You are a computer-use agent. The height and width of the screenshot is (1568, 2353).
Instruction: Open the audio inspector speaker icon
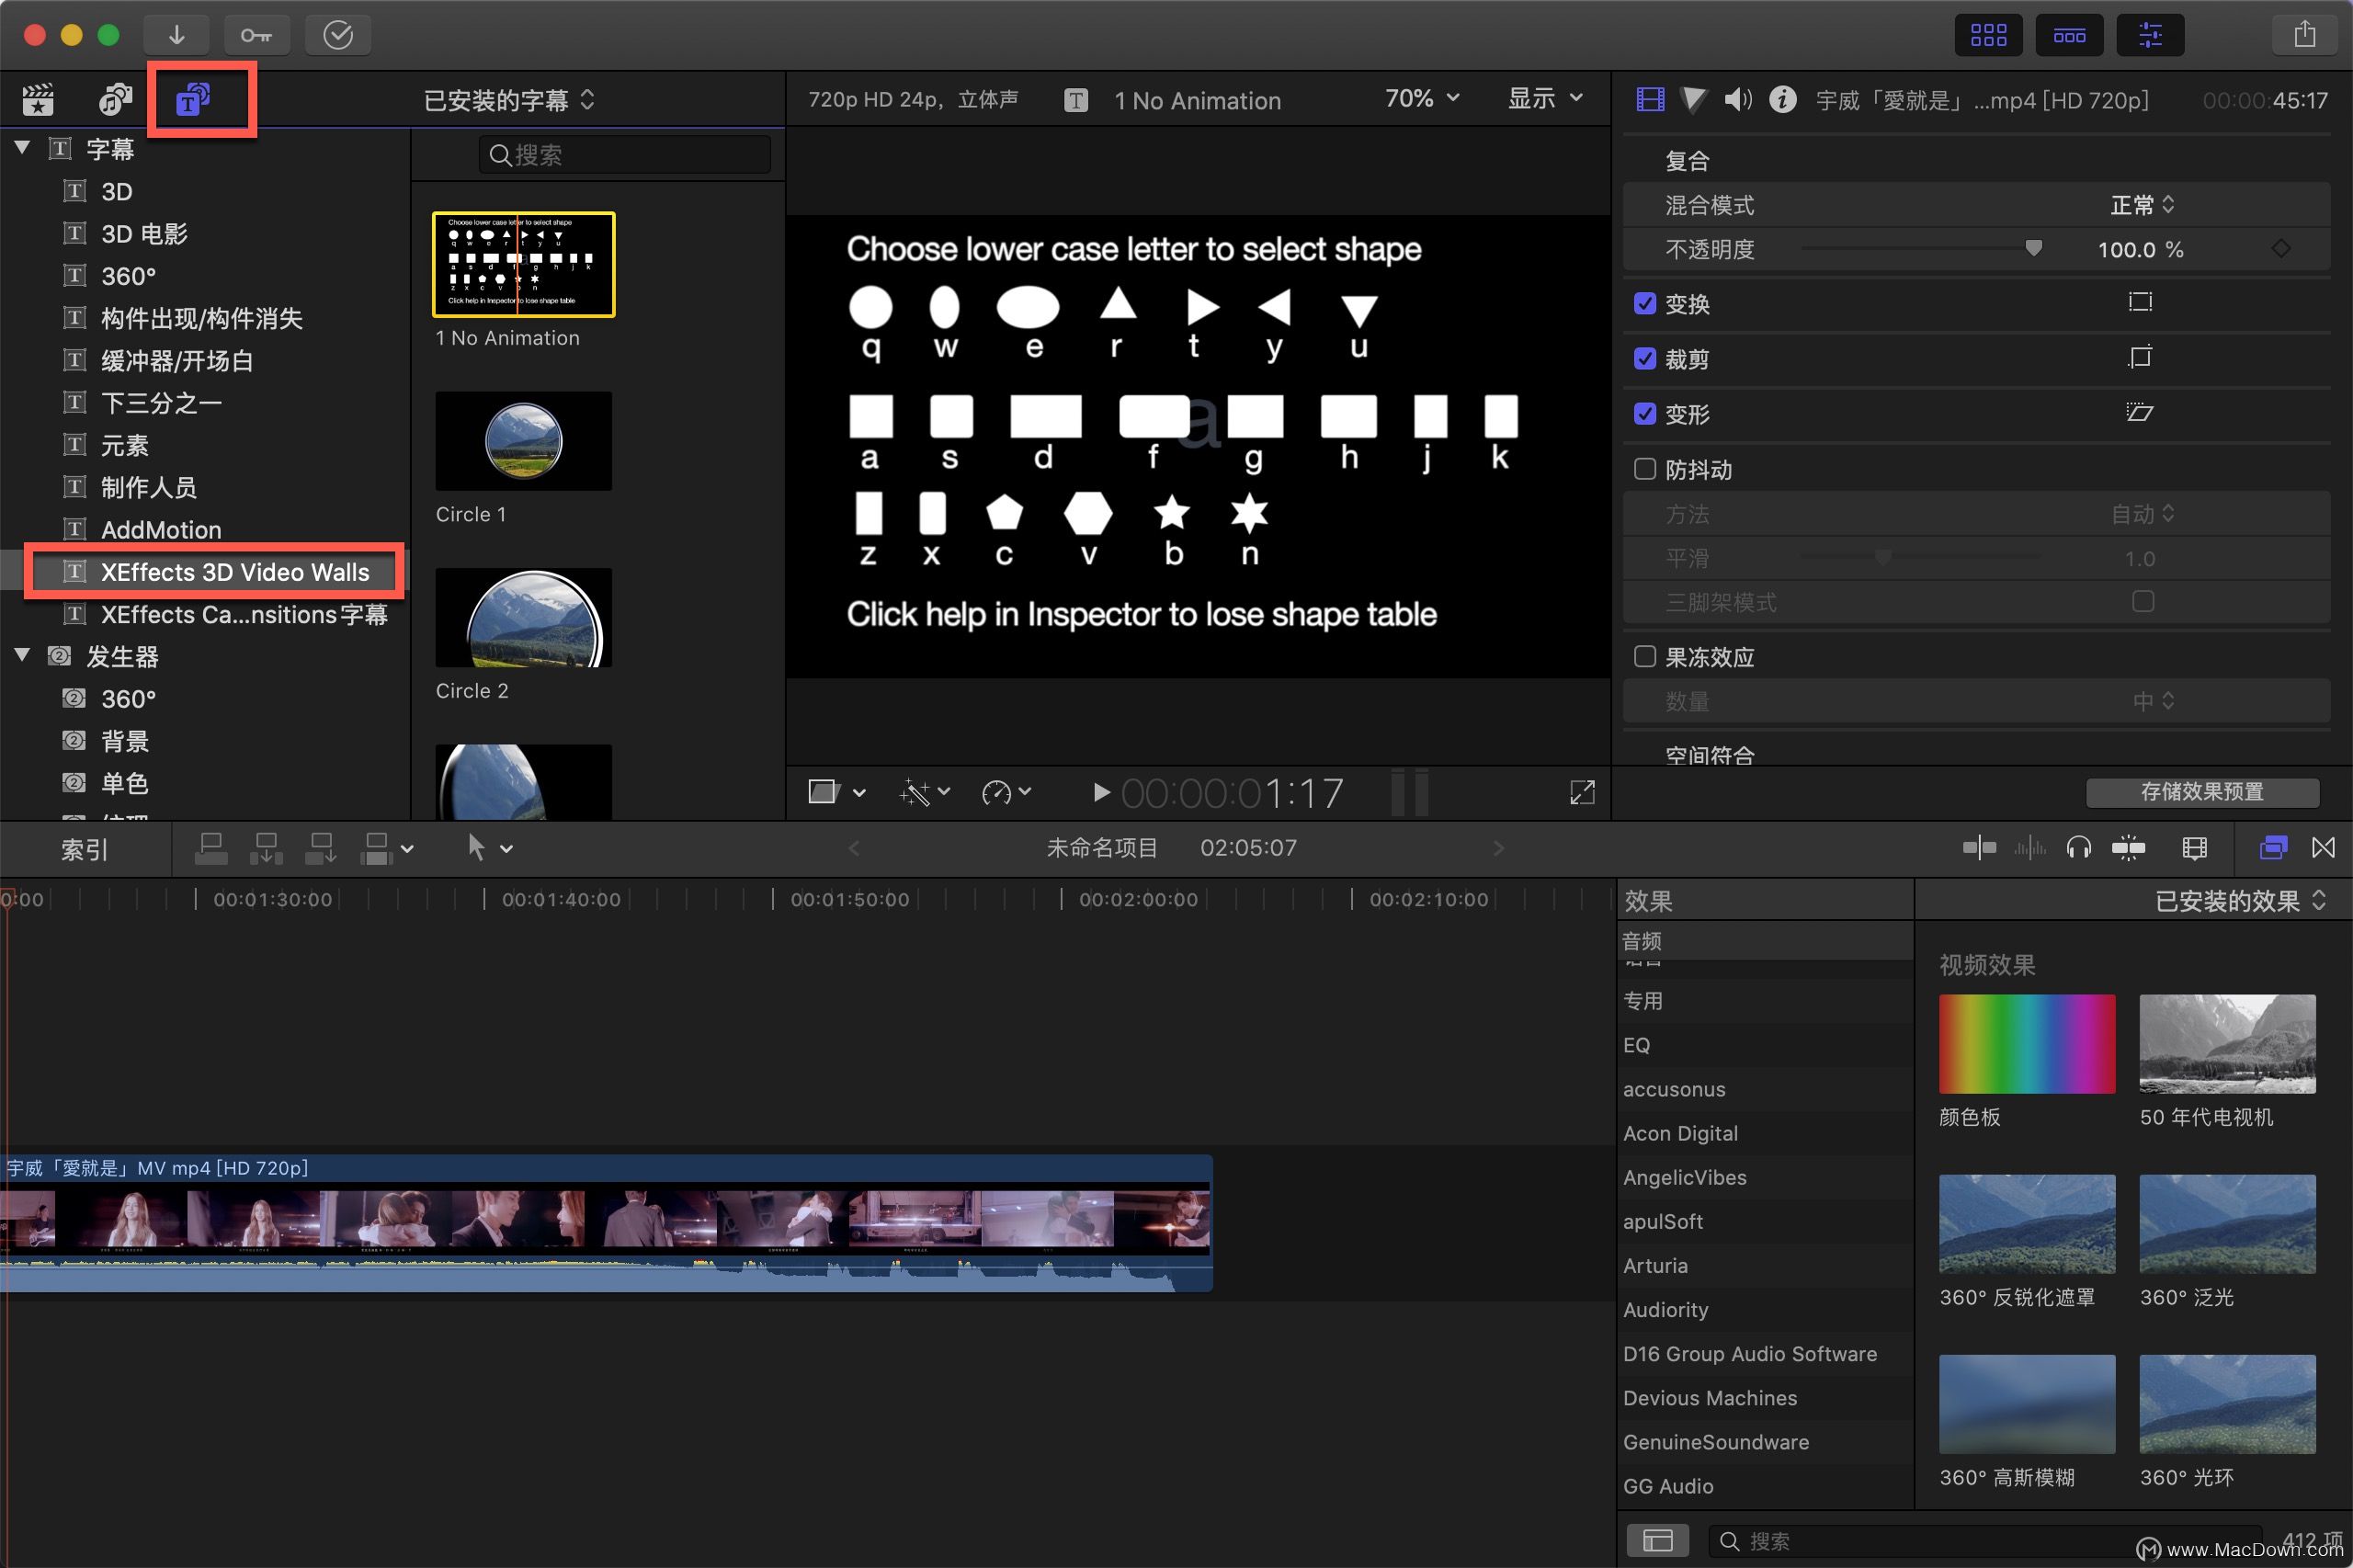pos(1738,99)
